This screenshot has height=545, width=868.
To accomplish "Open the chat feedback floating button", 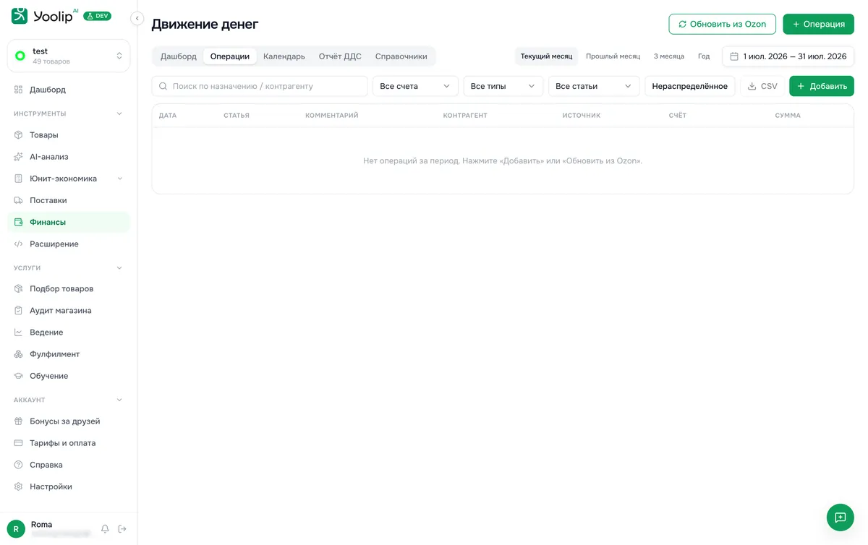I will point(840,518).
